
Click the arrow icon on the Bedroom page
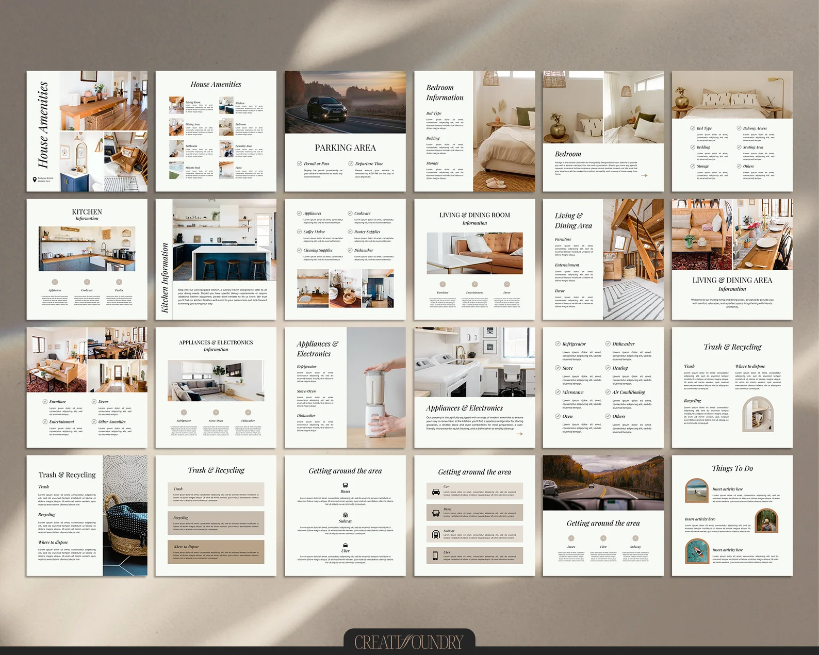[644, 175]
